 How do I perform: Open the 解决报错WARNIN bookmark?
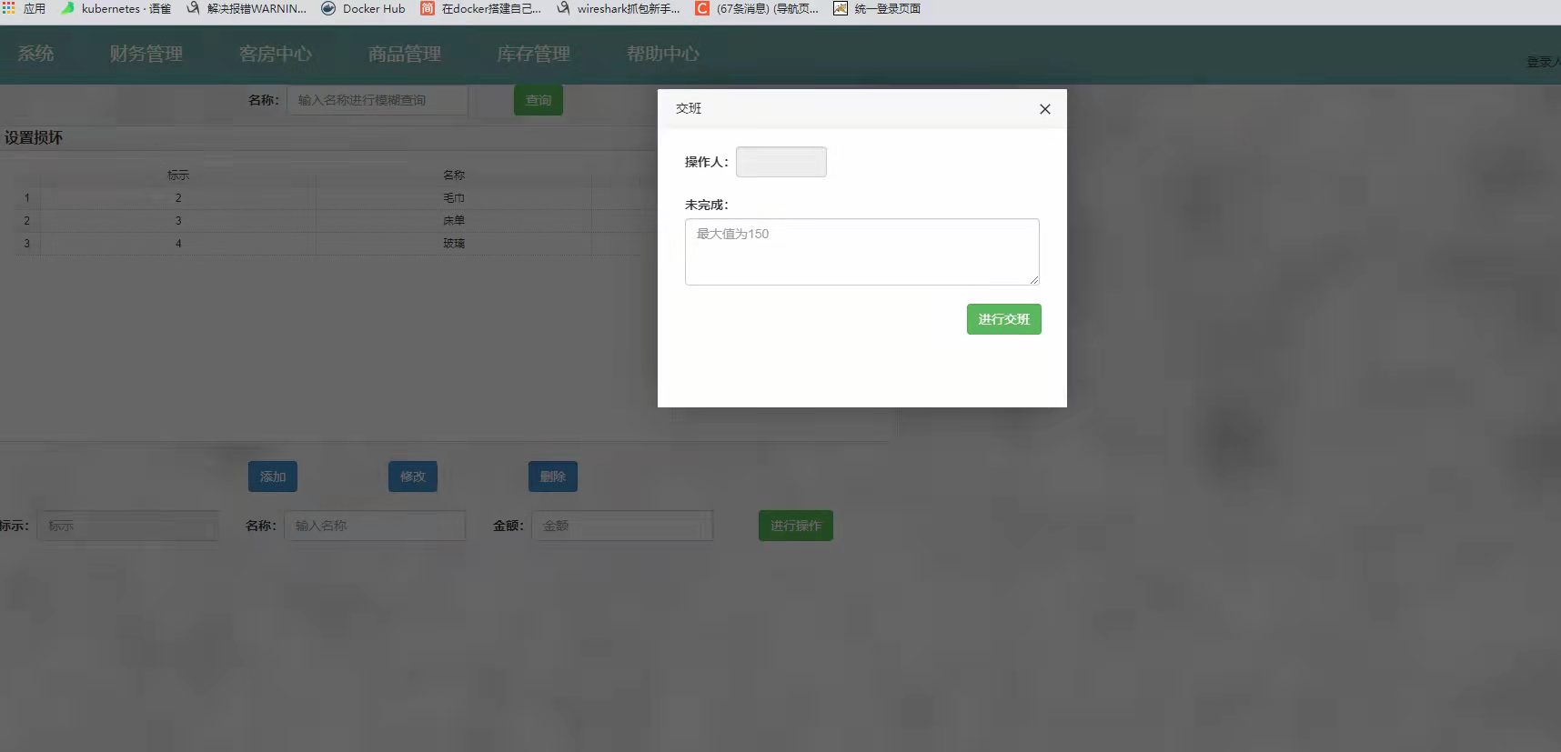click(247, 8)
